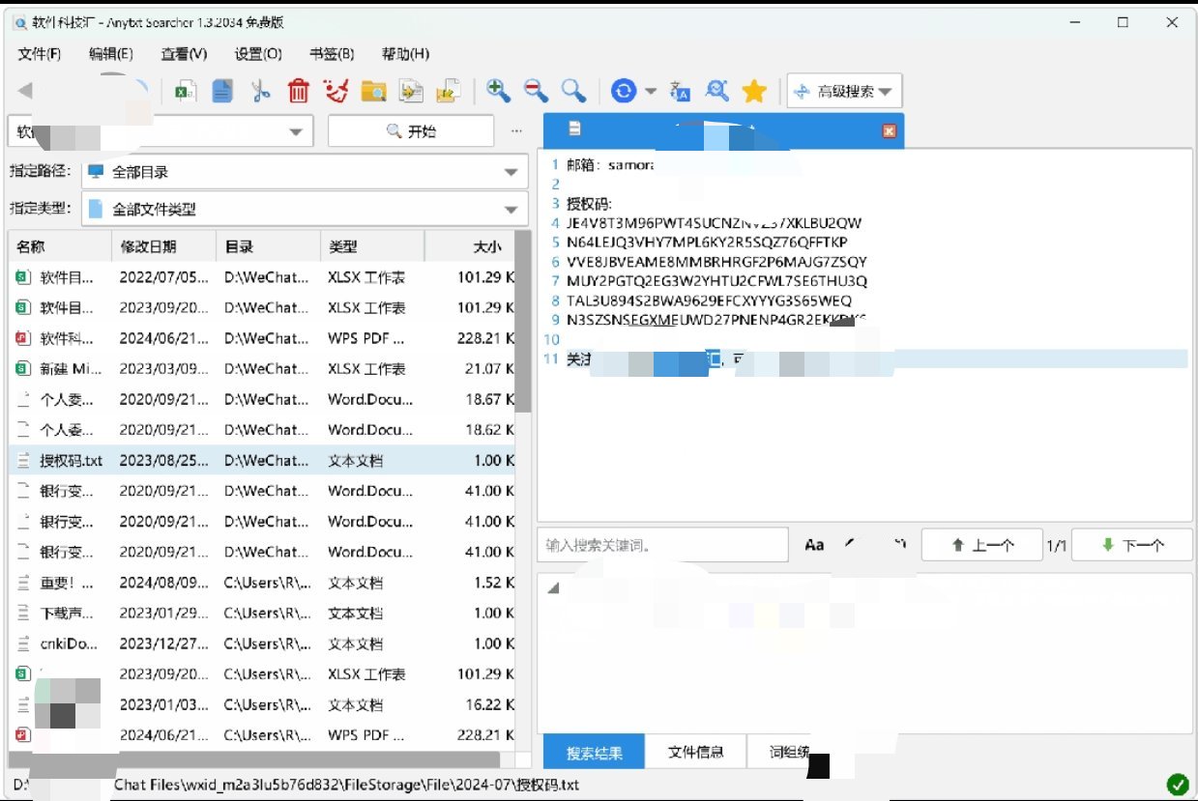Close the preview document tab

[890, 130]
